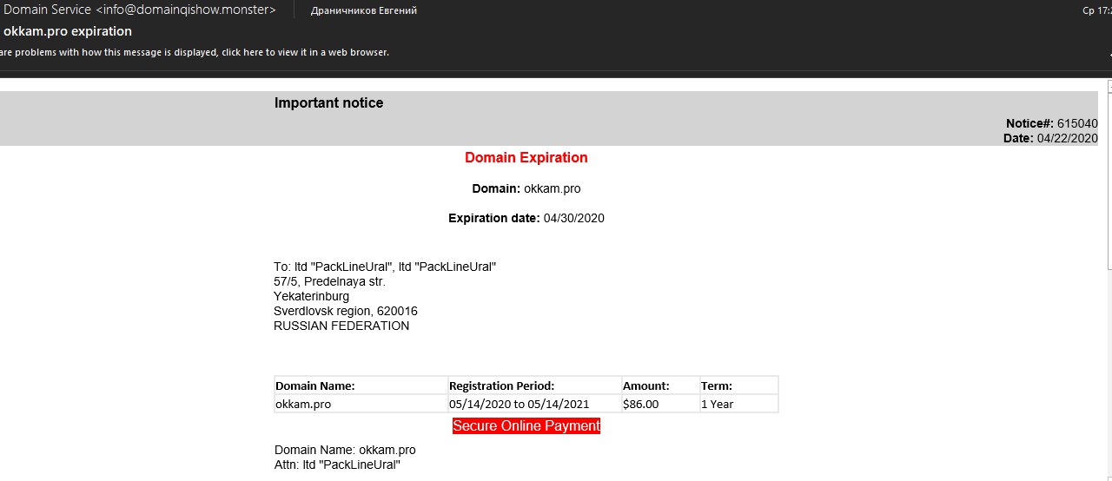
Task: Click the Yekaterinburg address line
Action: pyautogui.click(x=312, y=297)
